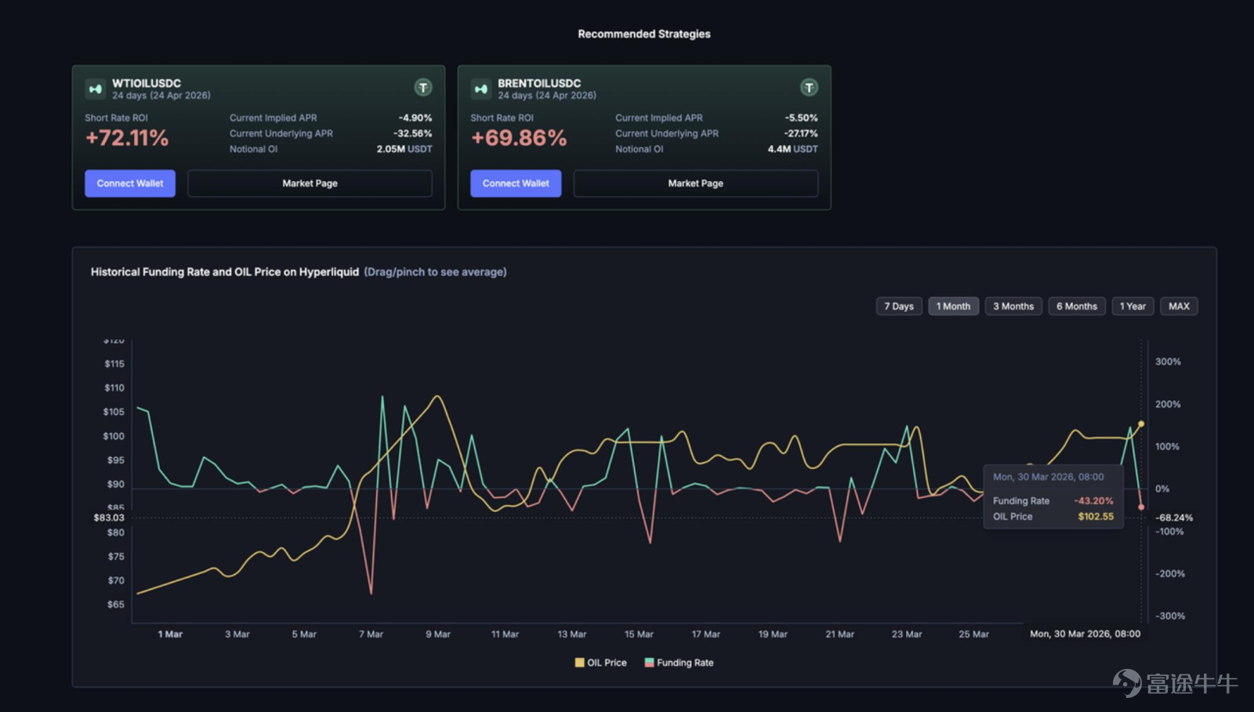Click the x-axis crosshair date label
Screen dimensions: 1254x712
click(1085, 634)
